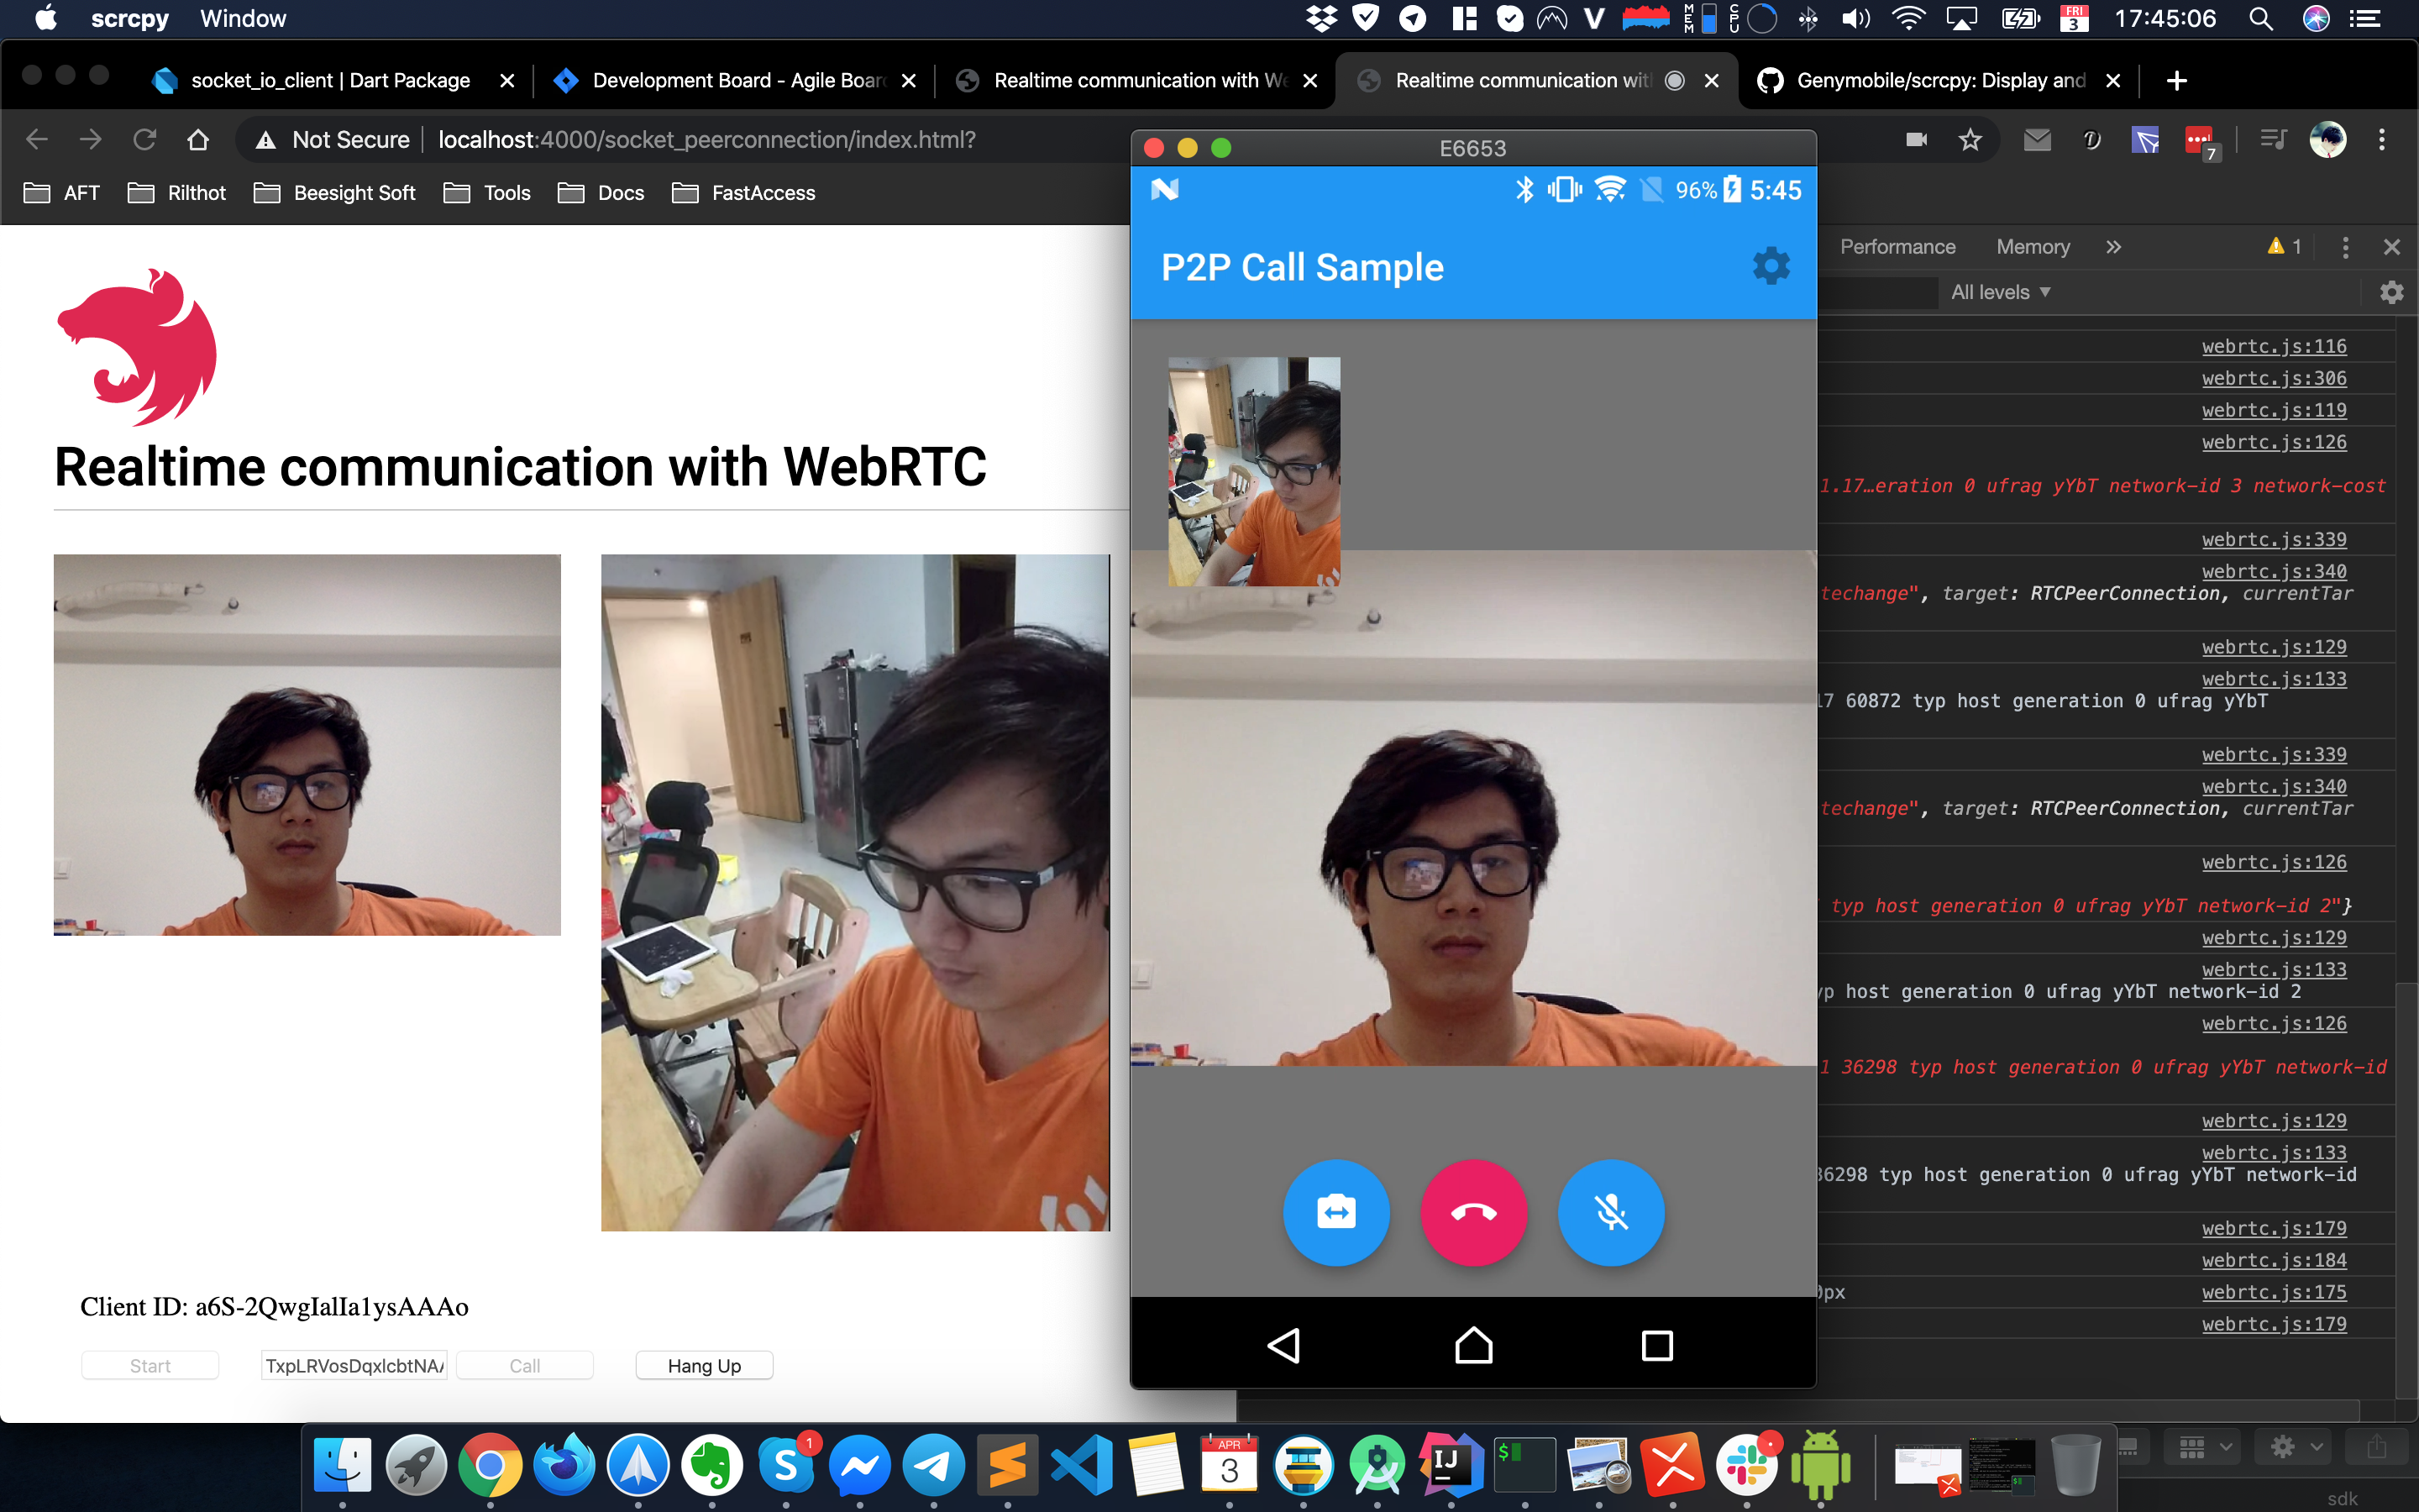The height and width of the screenshot is (1512, 2419).
Task: Bookmark page with the star icon
Action: click(1969, 140)
